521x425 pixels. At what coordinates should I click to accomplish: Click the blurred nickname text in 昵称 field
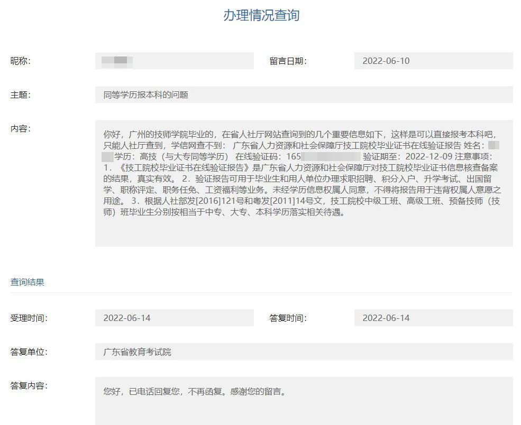(x=117, y=61)
